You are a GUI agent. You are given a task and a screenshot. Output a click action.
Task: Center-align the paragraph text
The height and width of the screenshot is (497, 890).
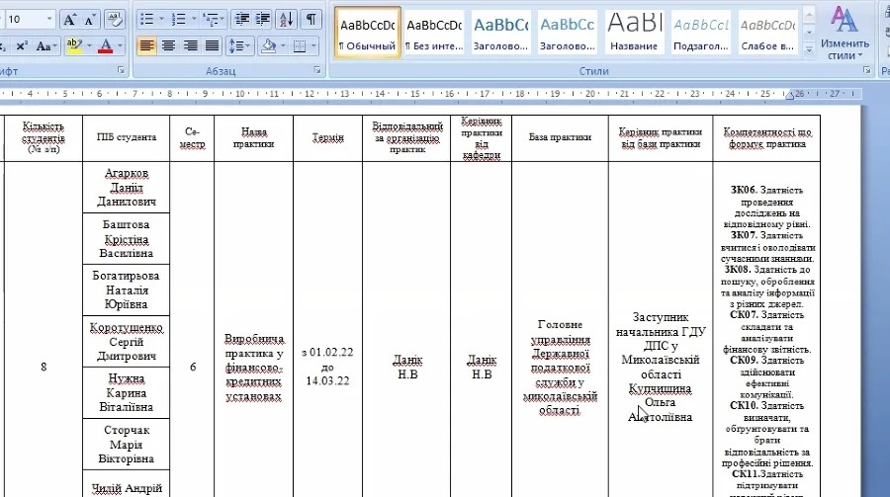[x=168, y=45]
